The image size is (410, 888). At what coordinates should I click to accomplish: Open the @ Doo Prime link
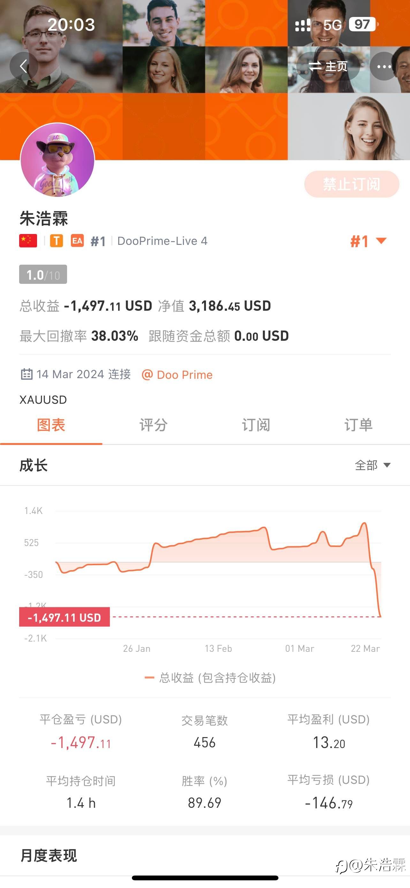(x=177, y=375)
